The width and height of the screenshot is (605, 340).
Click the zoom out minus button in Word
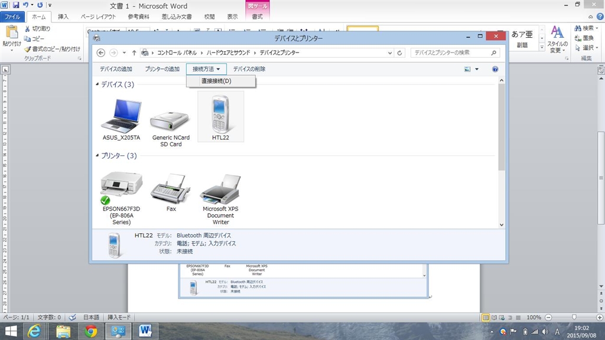point(548,317)
